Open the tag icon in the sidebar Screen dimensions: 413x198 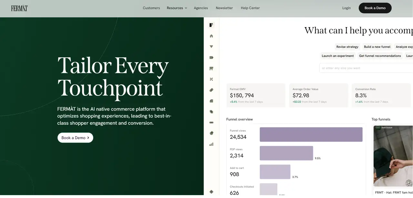pos(211,57)
